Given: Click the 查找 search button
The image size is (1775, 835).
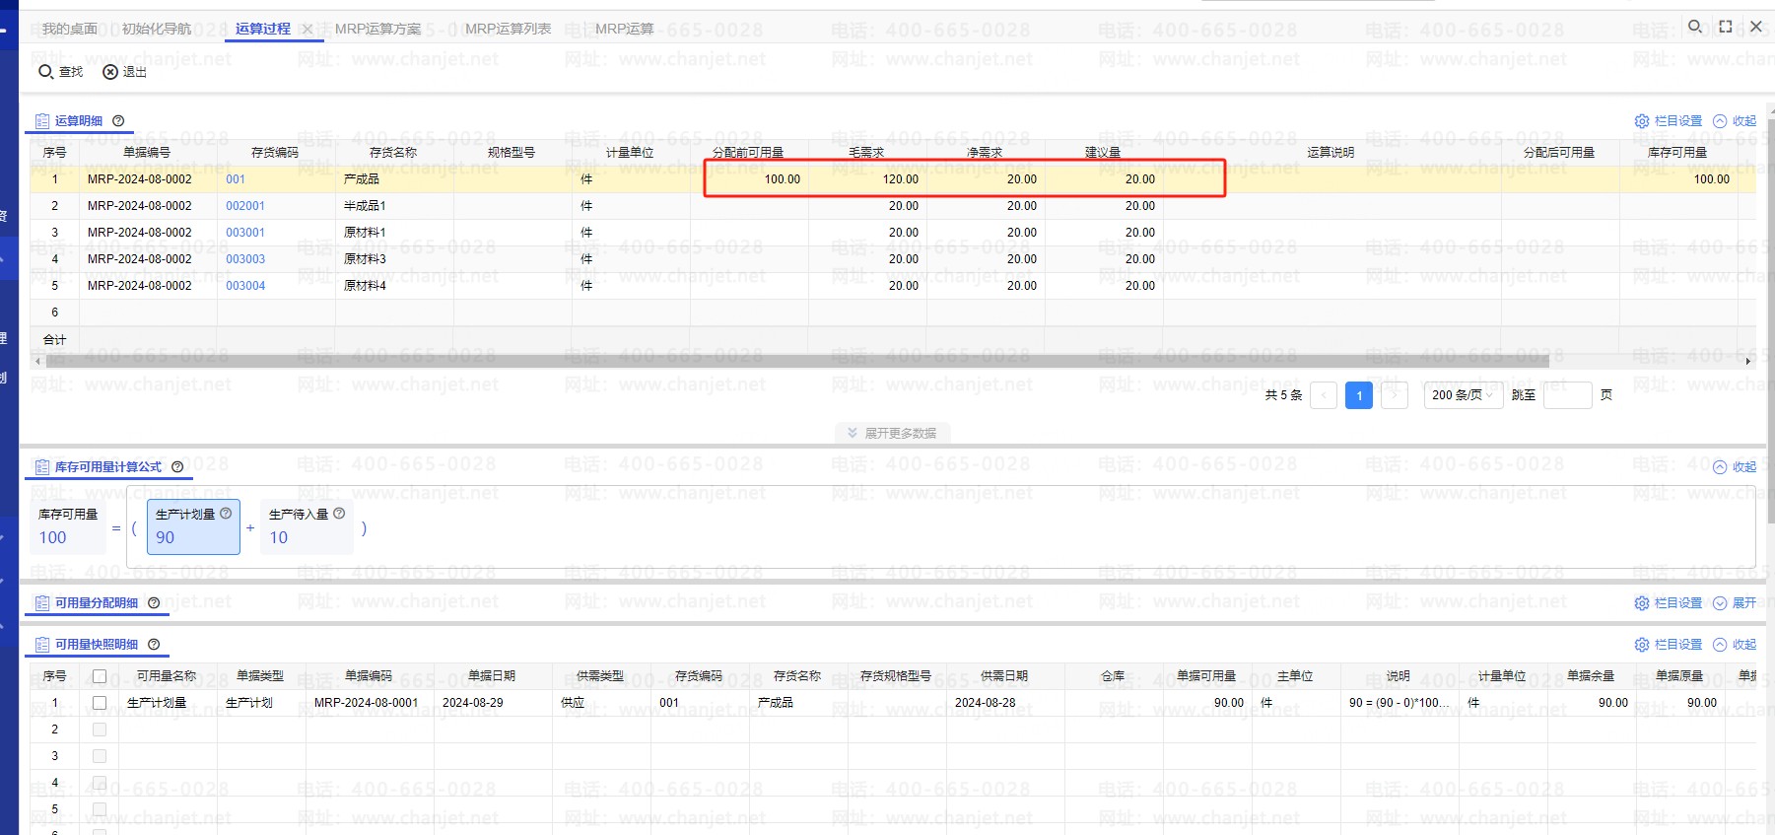Looking at the screenshot, I should pos(61,72).
